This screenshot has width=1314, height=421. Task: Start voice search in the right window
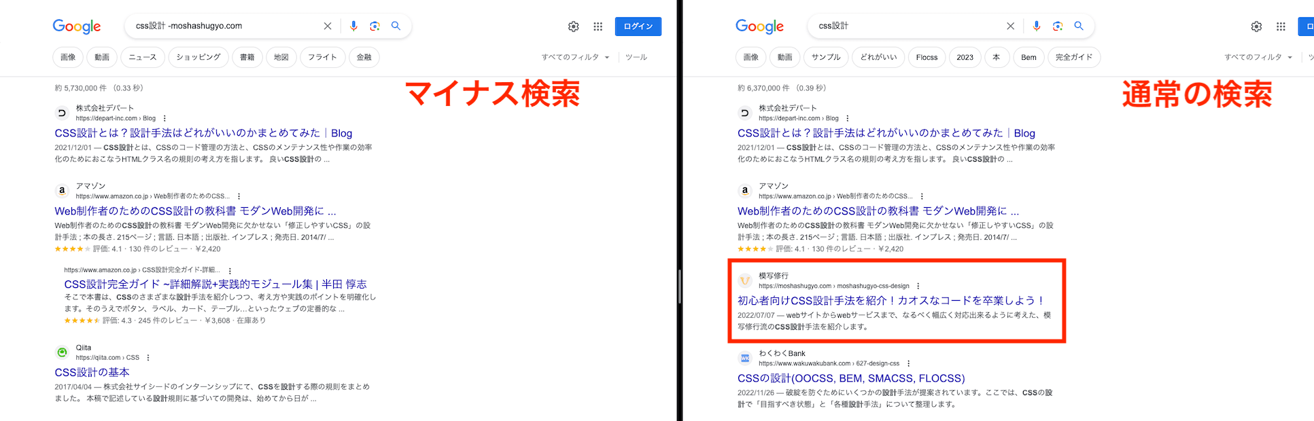pos(1036,26)
